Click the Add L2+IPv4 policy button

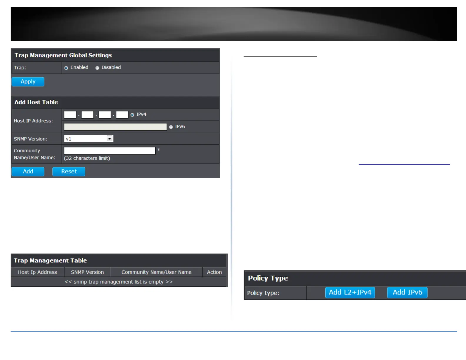(x=350, y=292)
